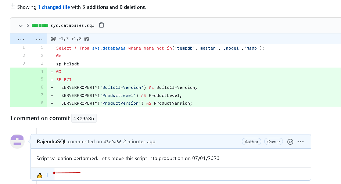Click the '2 minutes ago' timestamp
The image size is (341, 184).
[139, 142]
